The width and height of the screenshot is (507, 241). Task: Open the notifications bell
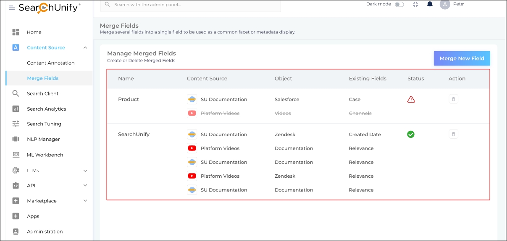[x=430, y=4]
